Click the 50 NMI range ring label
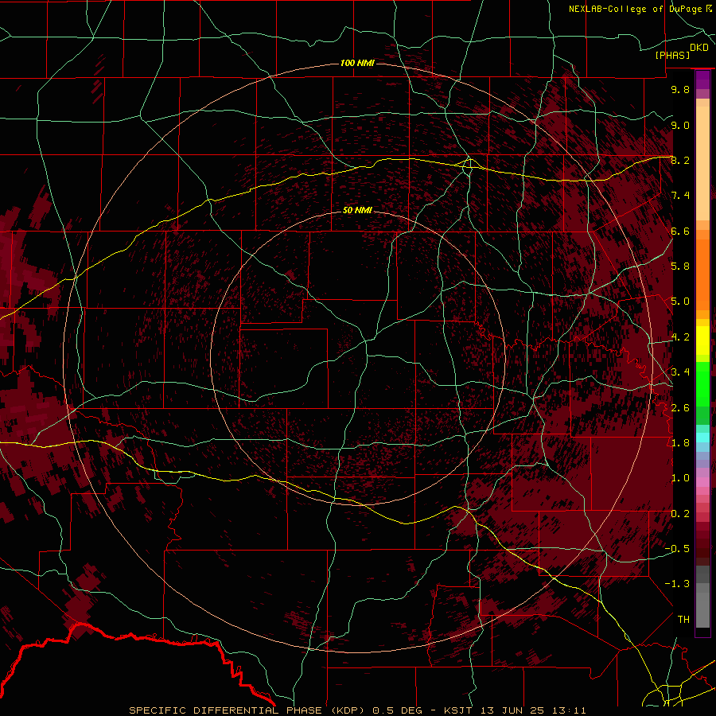 click(357, 210)
